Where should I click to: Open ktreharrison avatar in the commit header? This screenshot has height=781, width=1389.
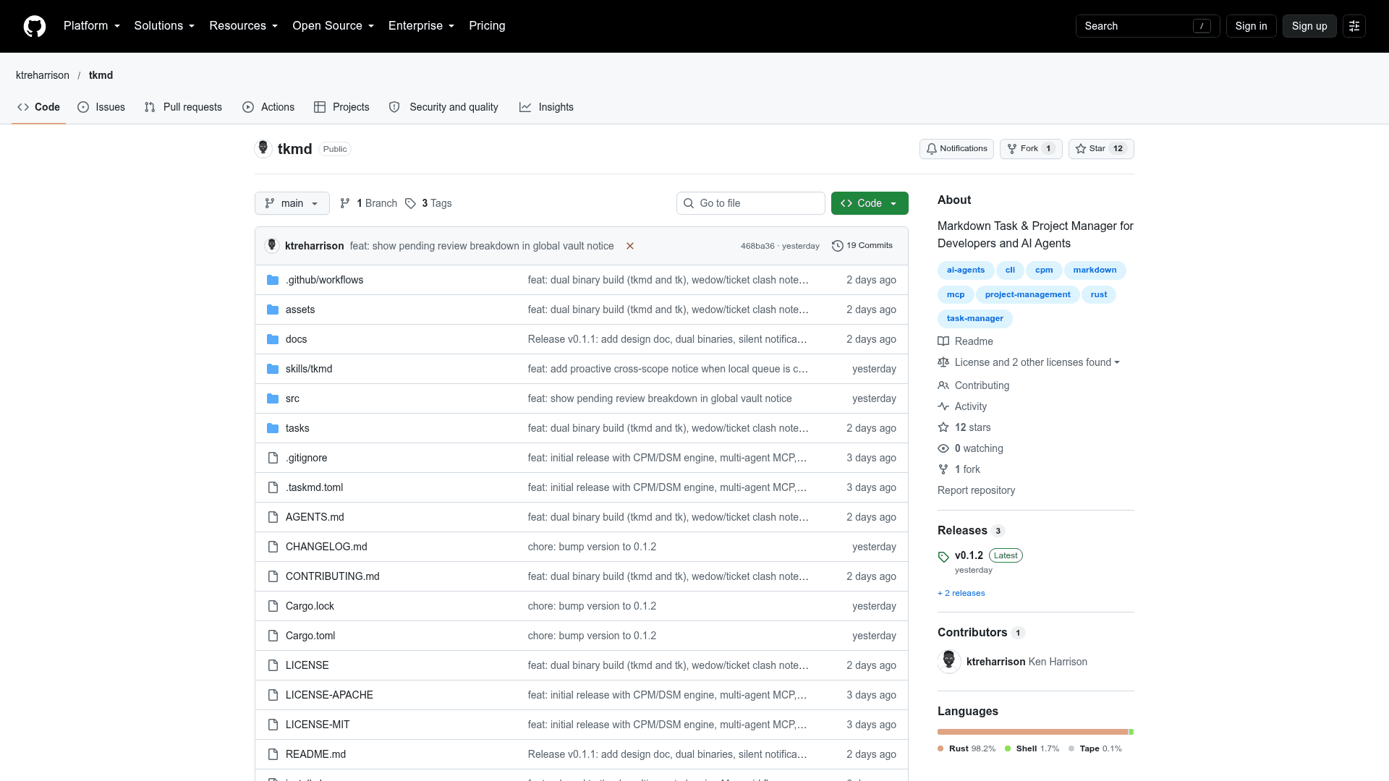[x=272, y=246]
